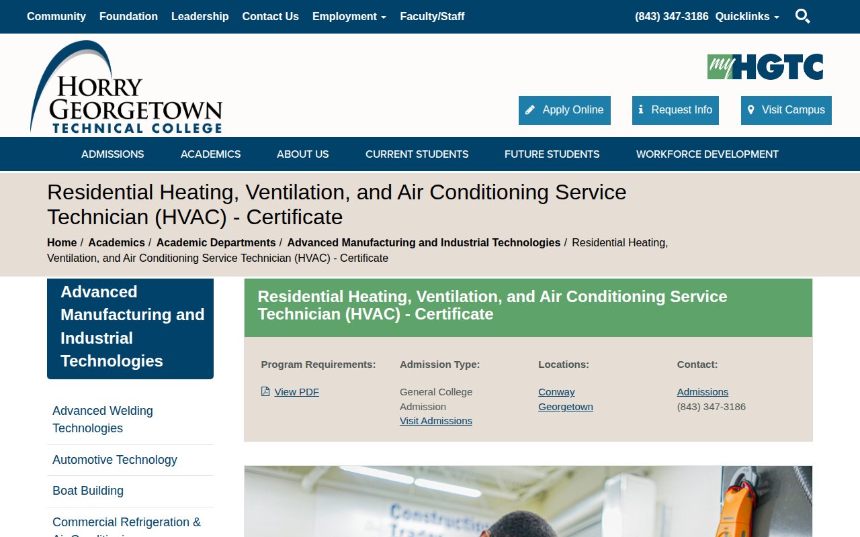Click the map pin on Visit Campus
This screenshot has height=537, width=860.
751,110
